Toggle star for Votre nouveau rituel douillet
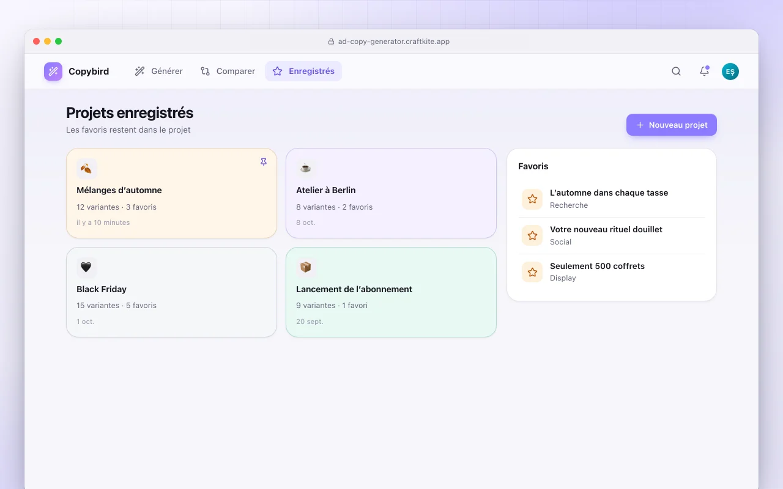Screen dimensions: 783x489 click(532, 235)
